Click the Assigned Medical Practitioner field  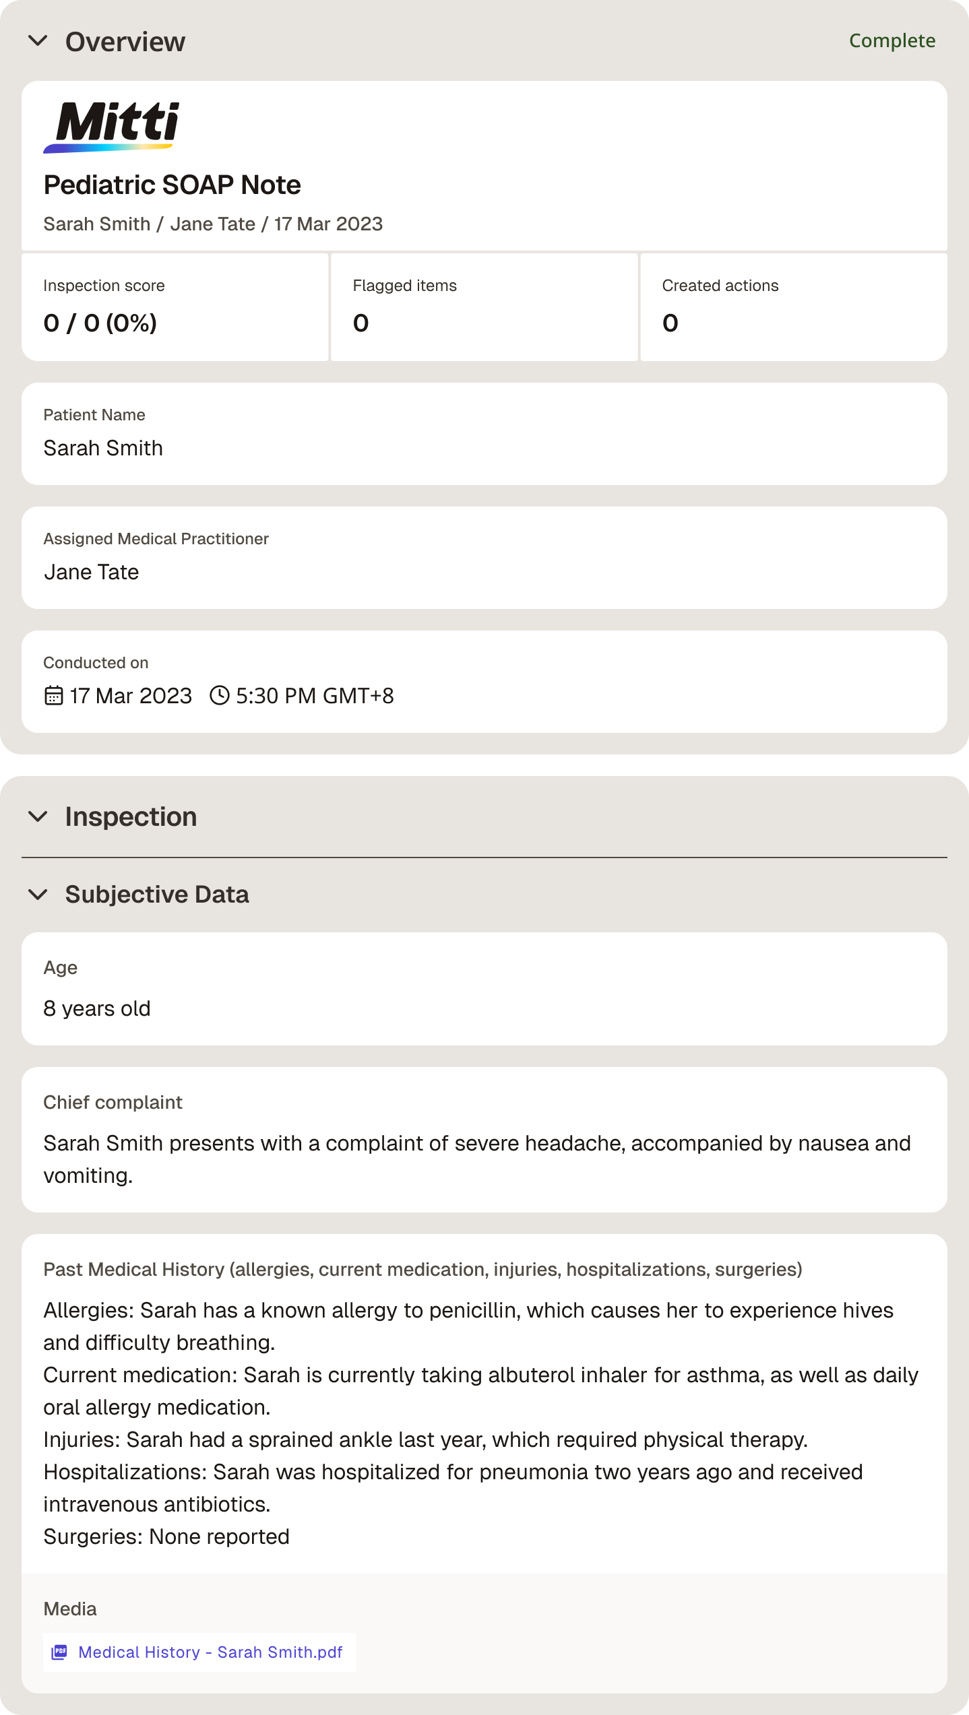click(x=484, y=558)
